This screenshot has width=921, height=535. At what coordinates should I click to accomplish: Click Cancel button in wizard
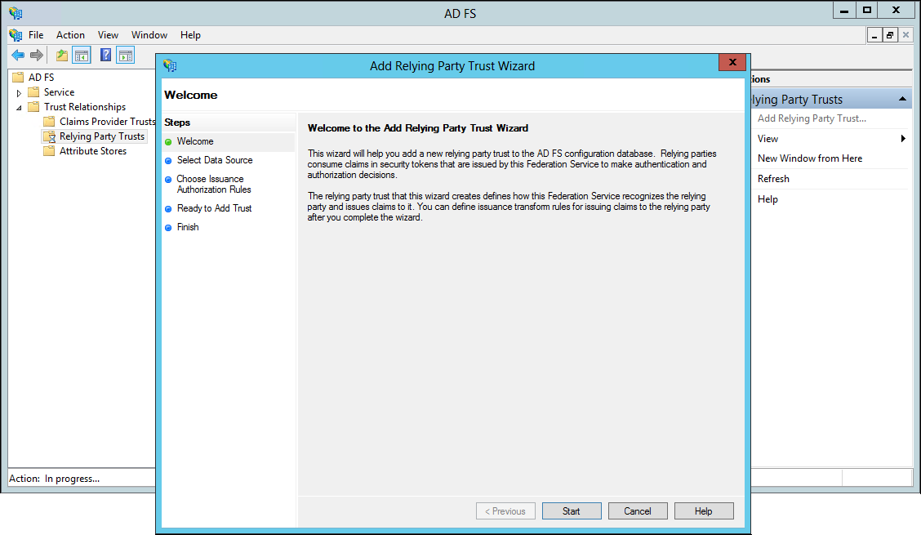coord(638,510)
